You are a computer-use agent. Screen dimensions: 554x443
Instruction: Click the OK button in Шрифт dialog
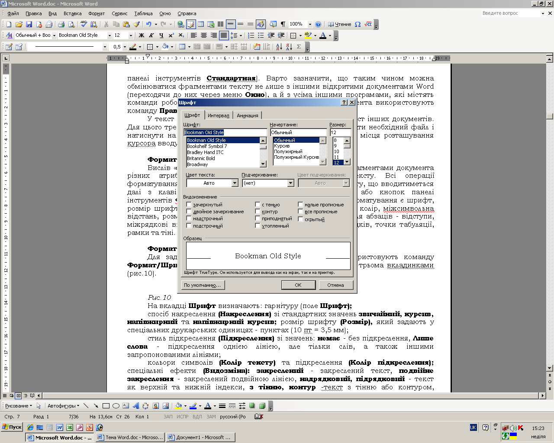click(298, 285)
